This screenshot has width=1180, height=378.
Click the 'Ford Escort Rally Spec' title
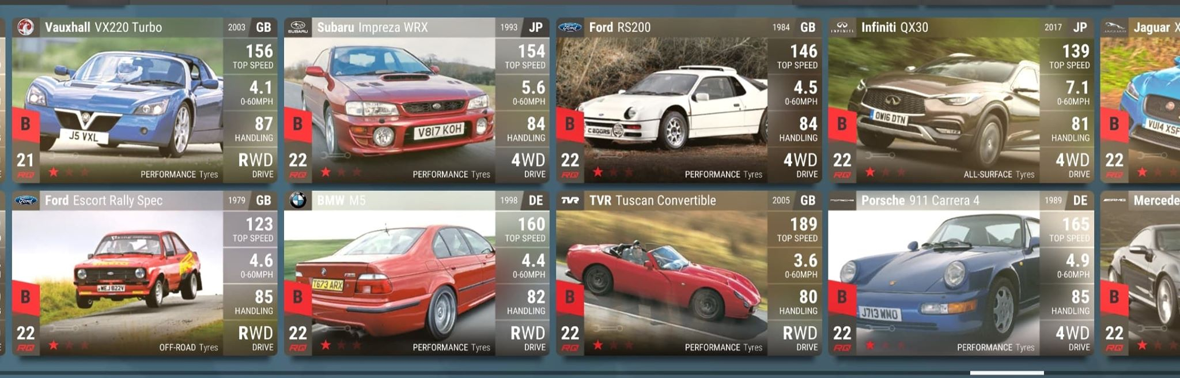click(104, 201)
